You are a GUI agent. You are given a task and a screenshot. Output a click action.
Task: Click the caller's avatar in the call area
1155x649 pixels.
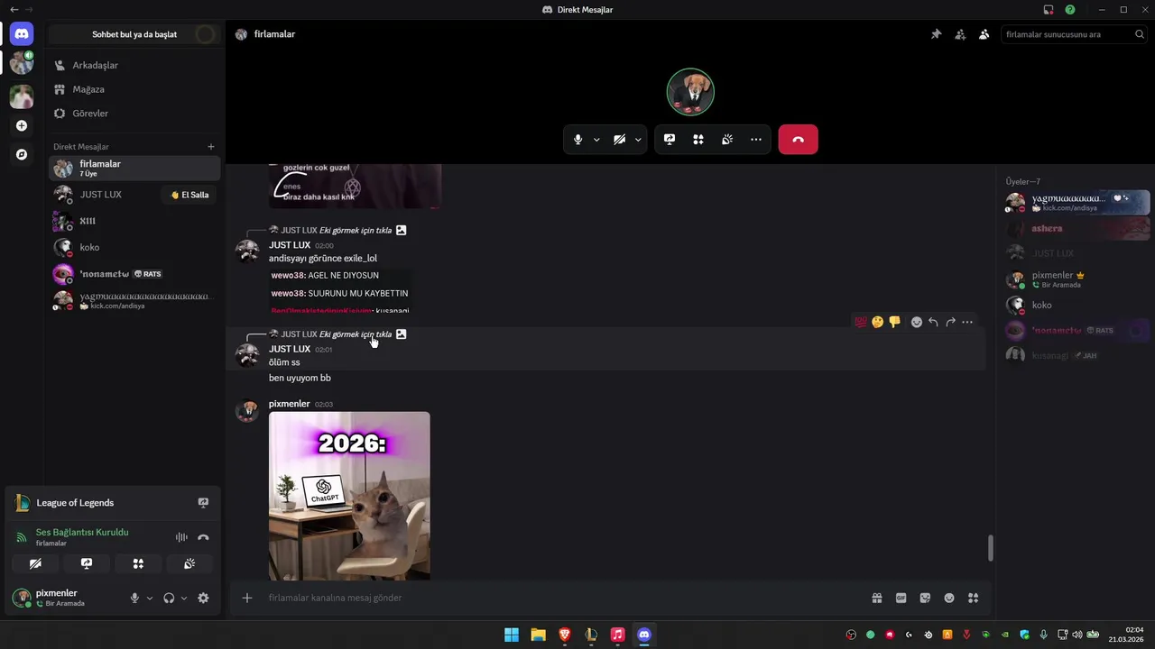click(x=690, y=92)
